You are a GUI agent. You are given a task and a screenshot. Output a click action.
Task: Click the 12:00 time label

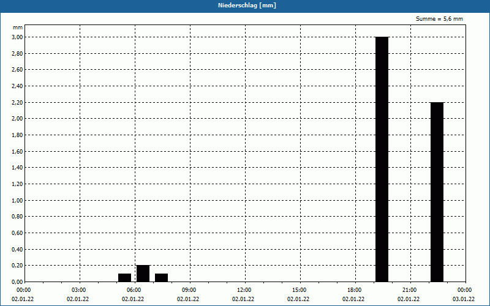coord(244,290)
